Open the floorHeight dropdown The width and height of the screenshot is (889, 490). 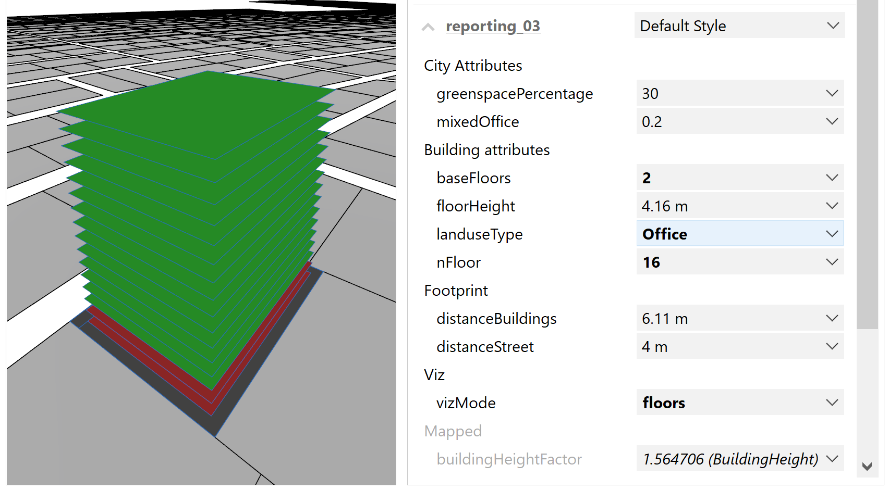831,205
